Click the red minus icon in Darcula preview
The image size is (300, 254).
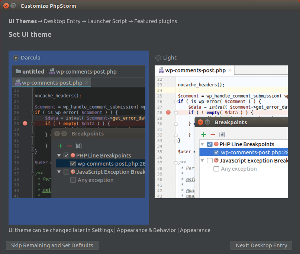(69, 146)
